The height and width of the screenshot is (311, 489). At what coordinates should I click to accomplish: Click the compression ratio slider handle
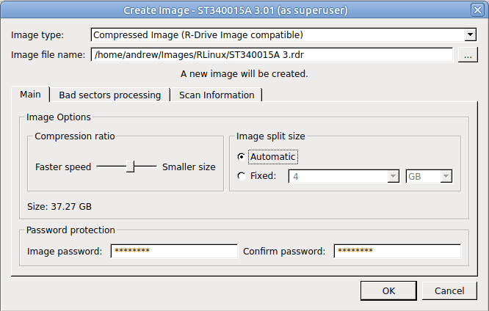(131, 167)
